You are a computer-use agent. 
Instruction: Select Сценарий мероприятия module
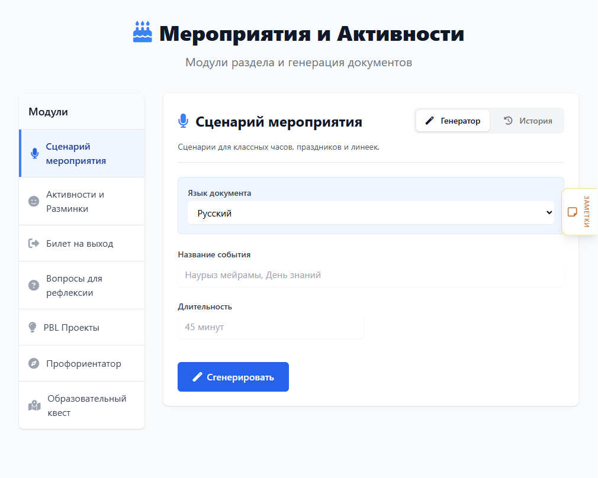(82, 153)
